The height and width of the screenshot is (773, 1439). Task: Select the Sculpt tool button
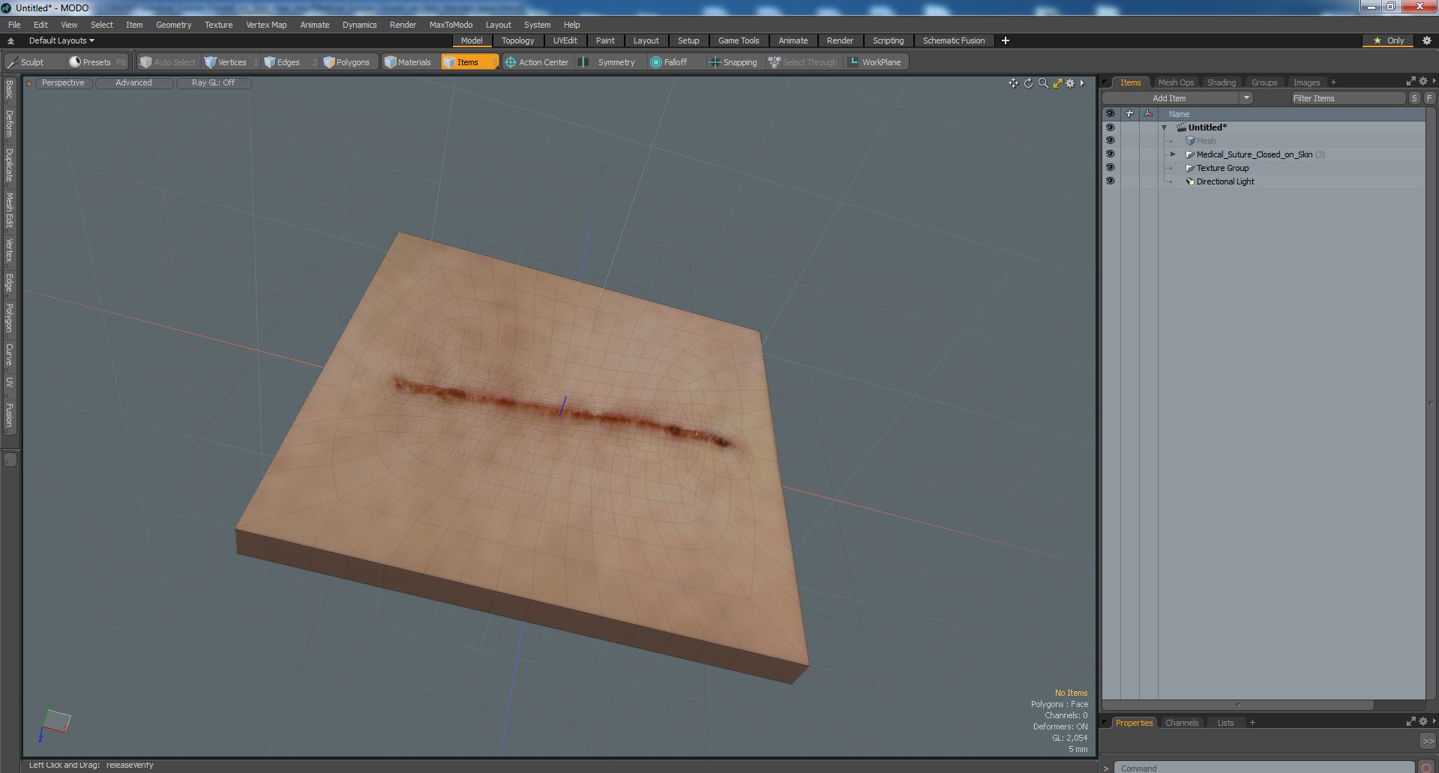(x=26, y=62)
